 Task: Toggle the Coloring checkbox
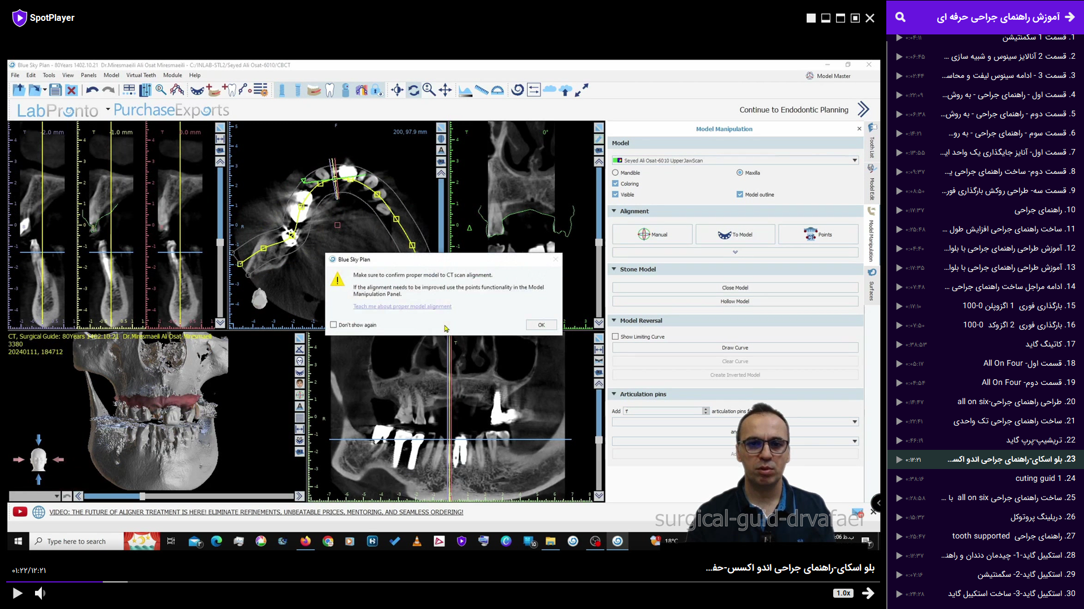coord(616,183)
